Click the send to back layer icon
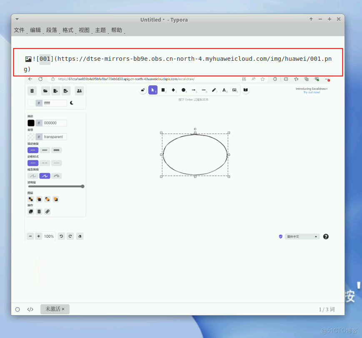Image resolution: width=362 pixels, height=338 pixels. 31,199
